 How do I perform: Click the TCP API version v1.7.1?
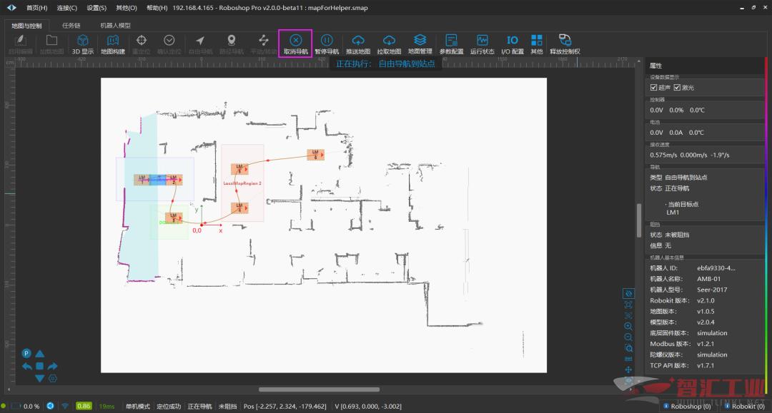pyautogui.click(x=706, y=365)
